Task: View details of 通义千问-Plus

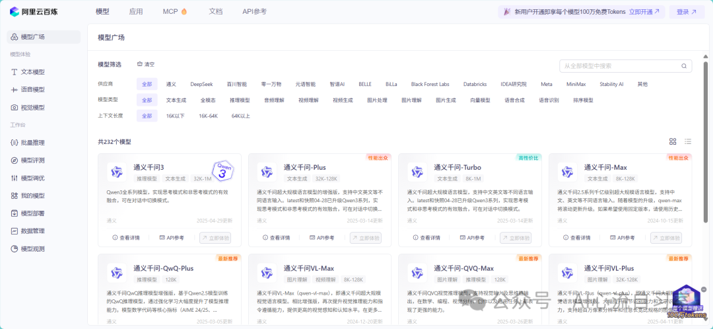Action: pyautogui.click(x=276, y=238)
